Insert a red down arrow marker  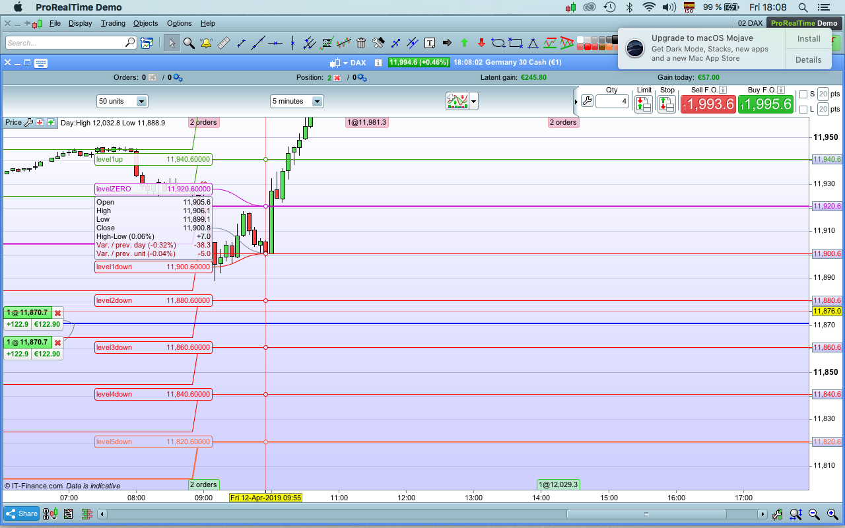(x=481, y=43)
